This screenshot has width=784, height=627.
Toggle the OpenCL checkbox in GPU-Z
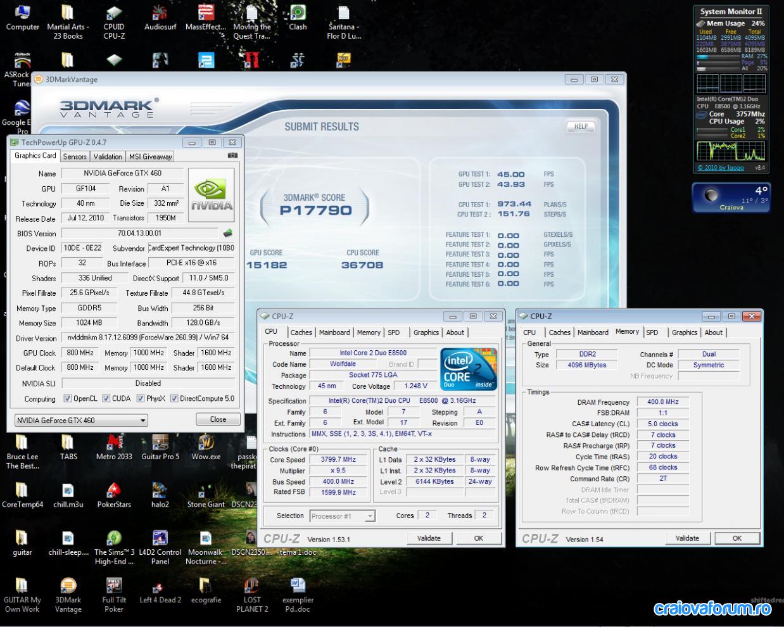click(x=68, y=398)
